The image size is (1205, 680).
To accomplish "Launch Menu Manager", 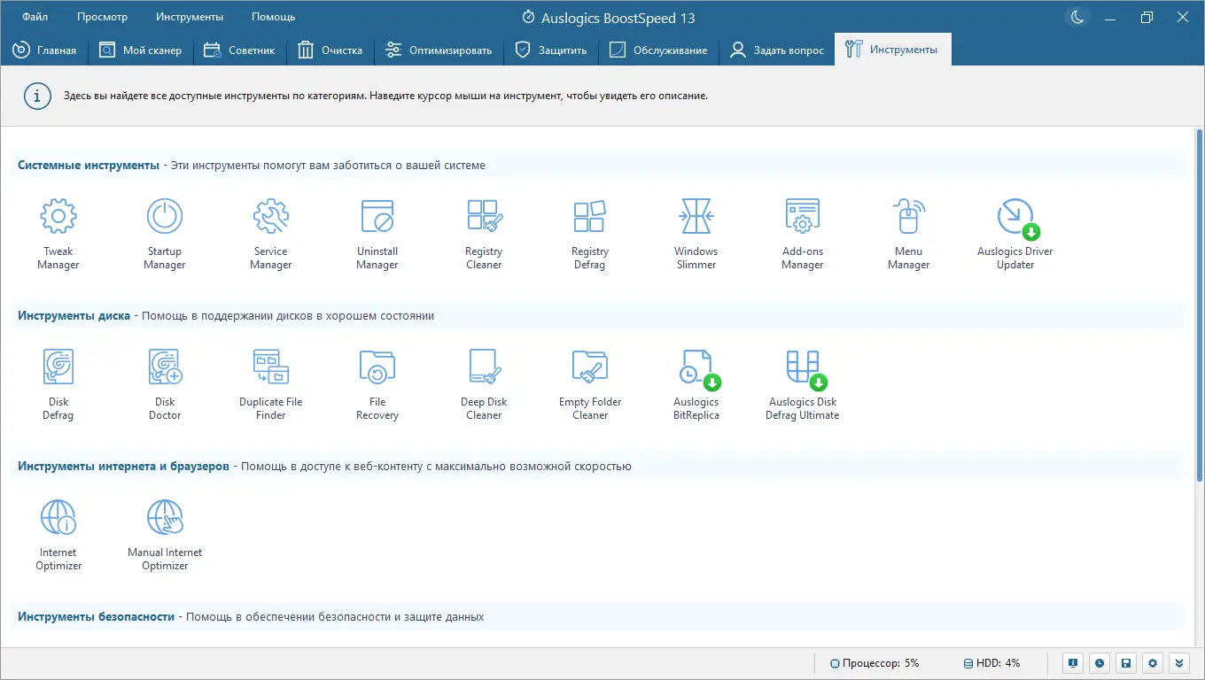I will pos(909,234).
